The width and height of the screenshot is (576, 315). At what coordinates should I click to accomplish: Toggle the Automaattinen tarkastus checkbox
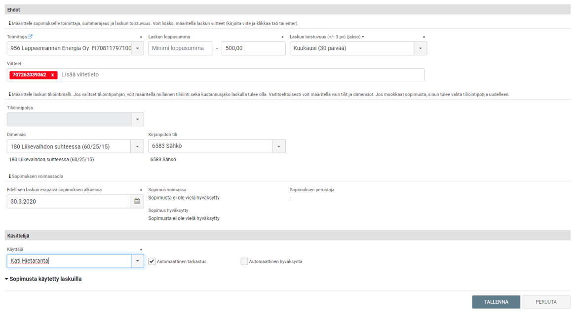152,261
